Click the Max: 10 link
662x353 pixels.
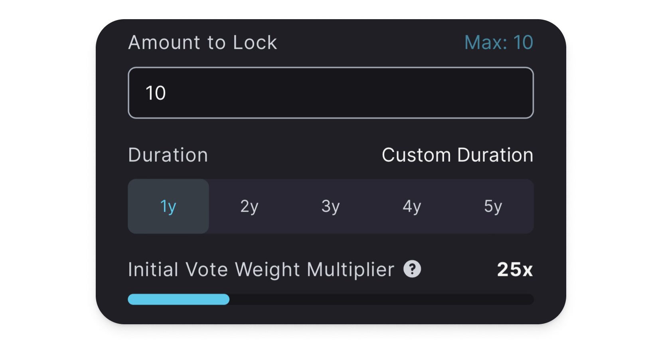click(499, 42)
